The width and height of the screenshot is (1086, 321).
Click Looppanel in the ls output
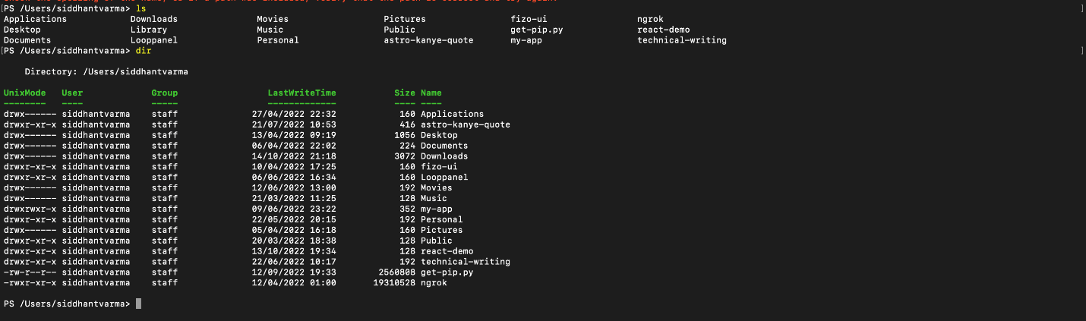click(154, 40)
